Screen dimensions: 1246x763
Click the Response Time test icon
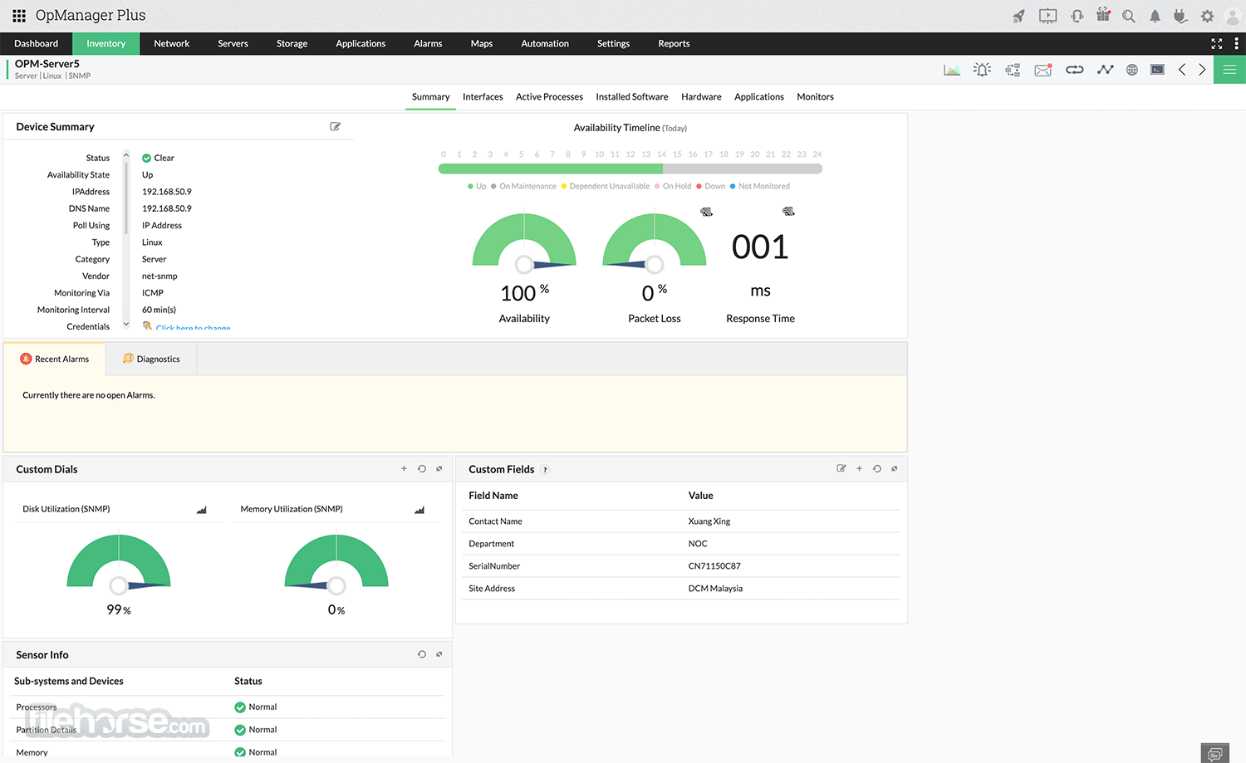[788, 212]
